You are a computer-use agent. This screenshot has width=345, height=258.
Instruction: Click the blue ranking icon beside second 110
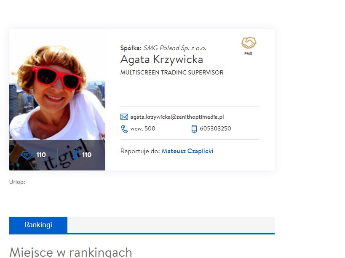point(75,155)
